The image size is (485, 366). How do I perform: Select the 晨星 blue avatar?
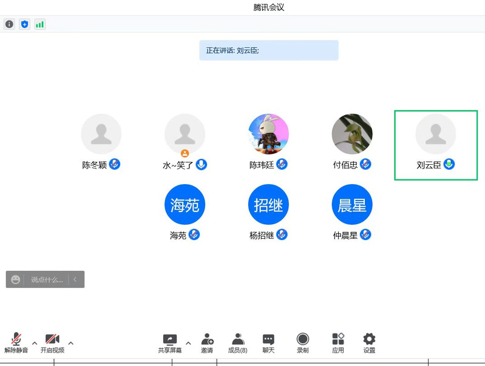point(352,204)
